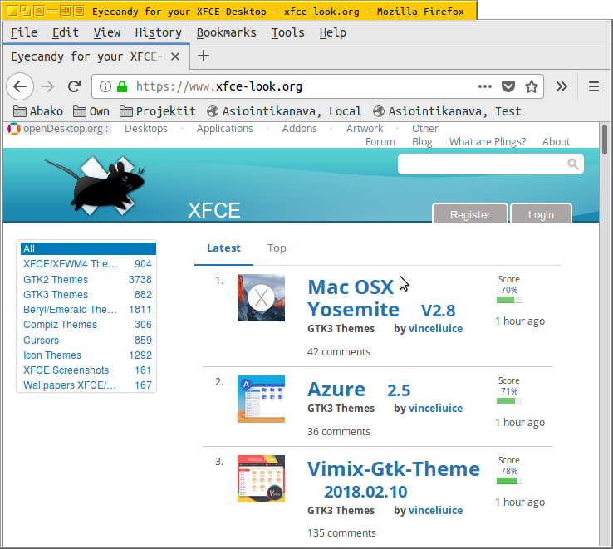The height and width of the screenshot is (549, 613).
Task: Bookmark this page with the star icon
Action: point(532,86)
